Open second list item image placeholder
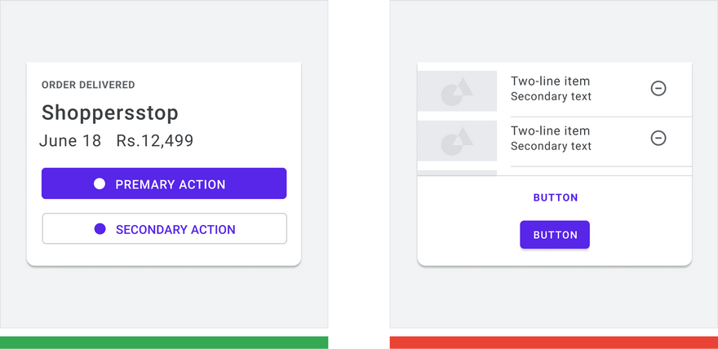The height and width of the screenshot is (349, 718). point(457,141)
